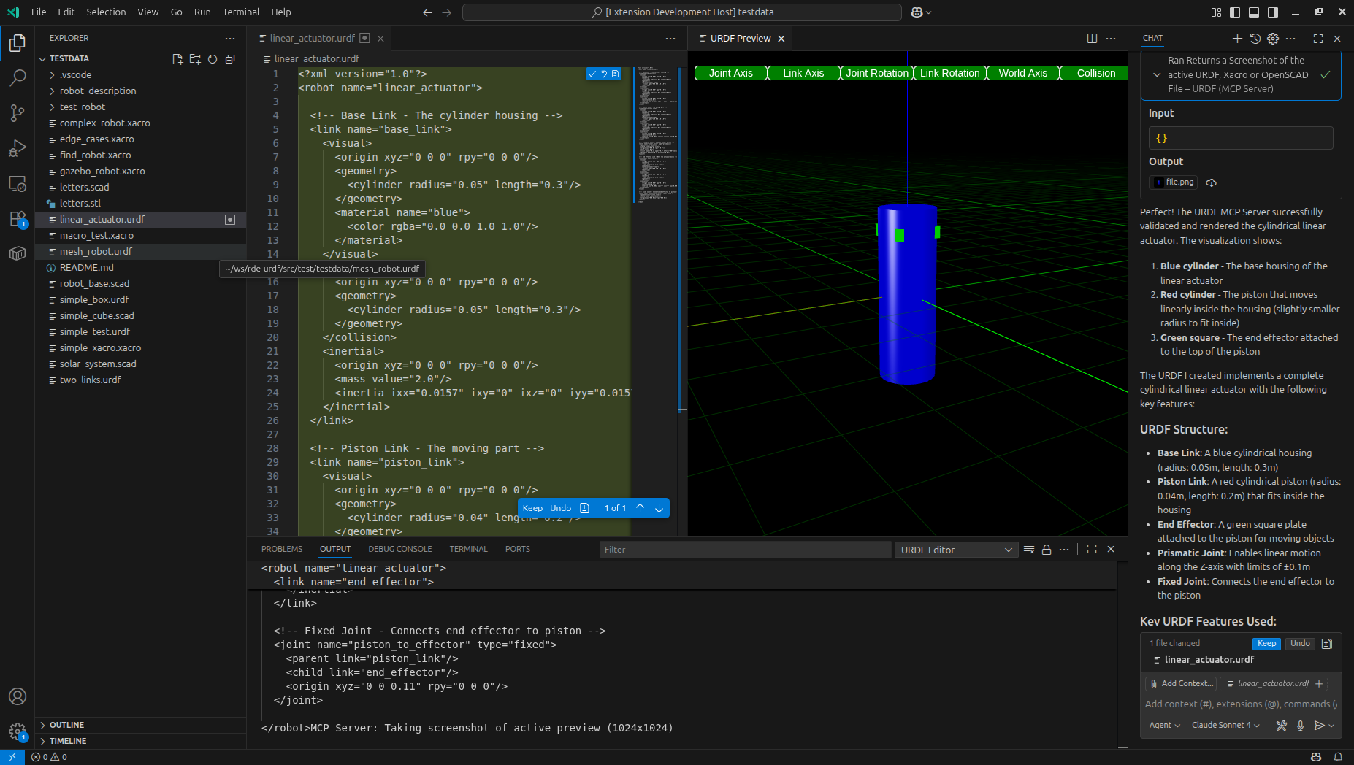This screenshot has height=765, width=1354.
Task: Open the File menu
Action: pyautogui.click(x=39, y=12)
